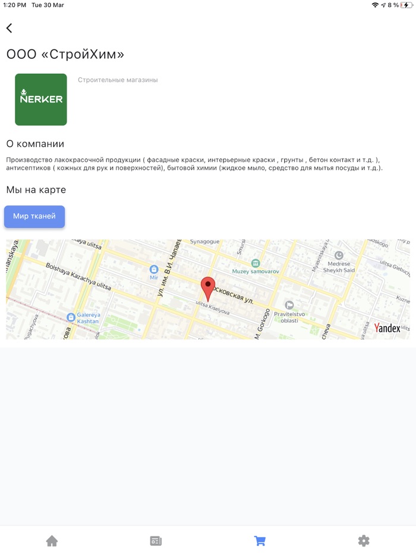The height and width of the screenshot is (556, 416).
Task: Tap the Pravitelstvo oblasti flag marker
Action: (x=289, y=305)
